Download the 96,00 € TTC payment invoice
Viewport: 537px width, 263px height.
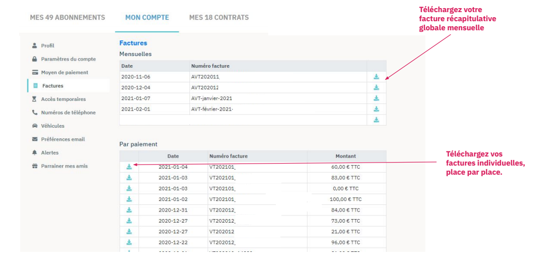129,242
